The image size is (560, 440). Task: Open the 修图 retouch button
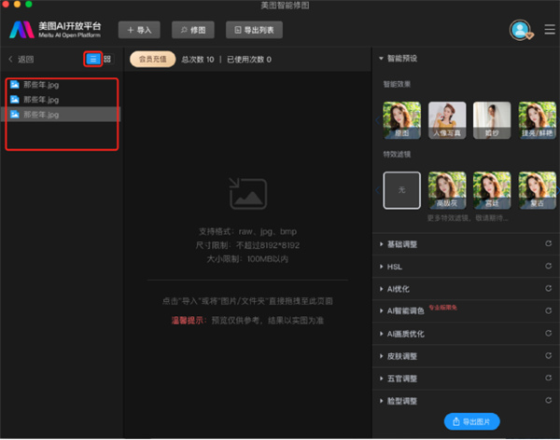click(x=192, y=30)
